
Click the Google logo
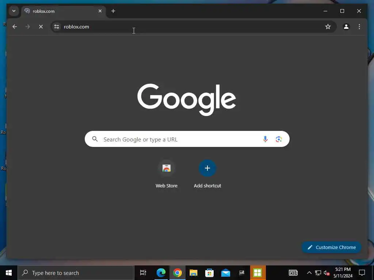click(x=187, y=100)
